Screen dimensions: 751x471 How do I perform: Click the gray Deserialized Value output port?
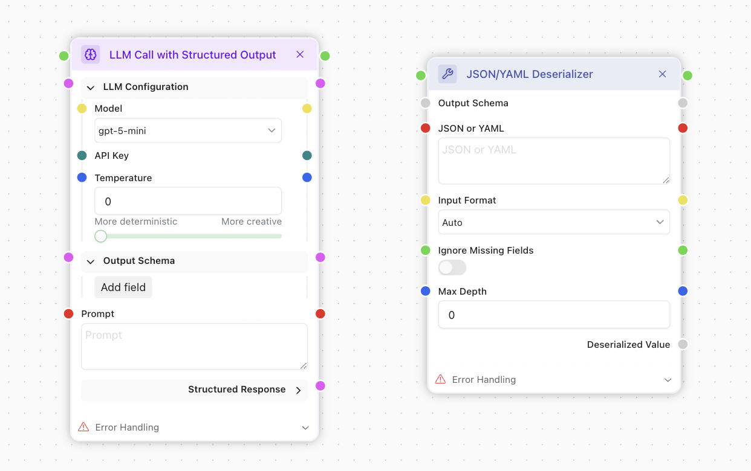[683, 345]
